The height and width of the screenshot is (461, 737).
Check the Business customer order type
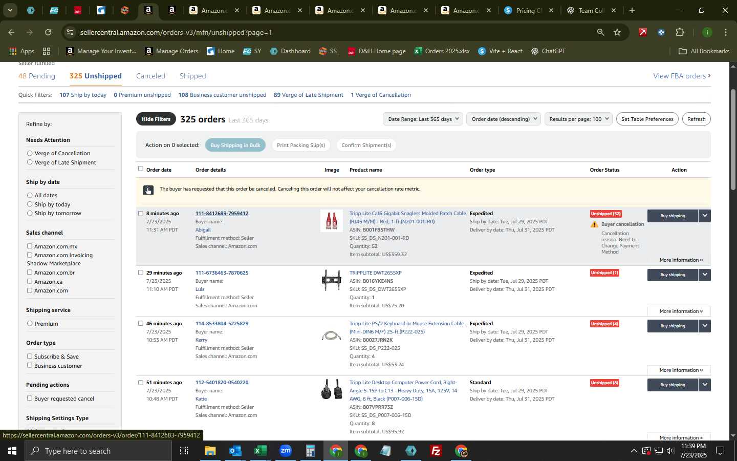(30, 366)
